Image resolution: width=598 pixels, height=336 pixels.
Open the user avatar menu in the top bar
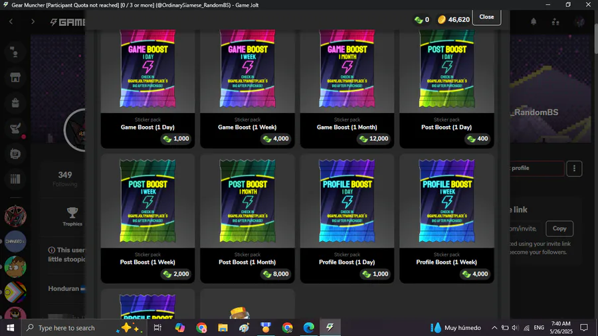[x=580, y=22]
